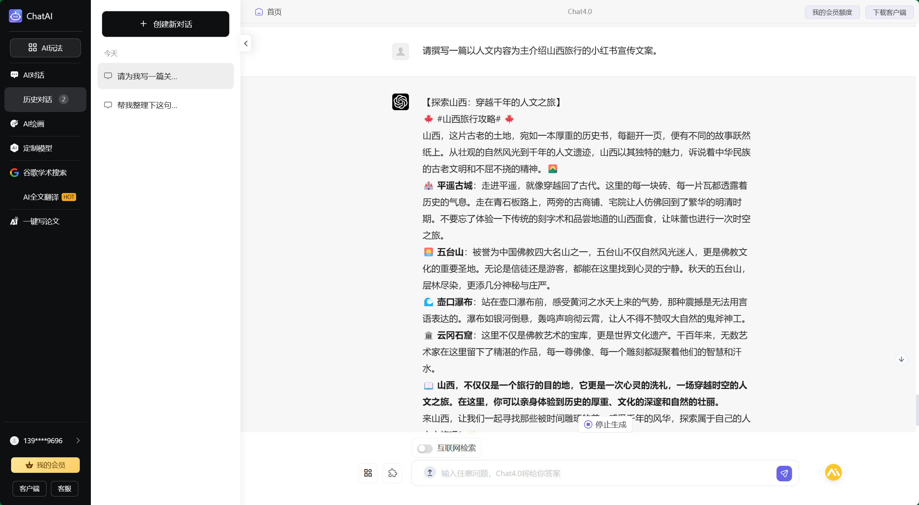919x505 pixels.
Task: Open 历史对话 history conversations
Action: pyautogui.click(x=37, y=99)
